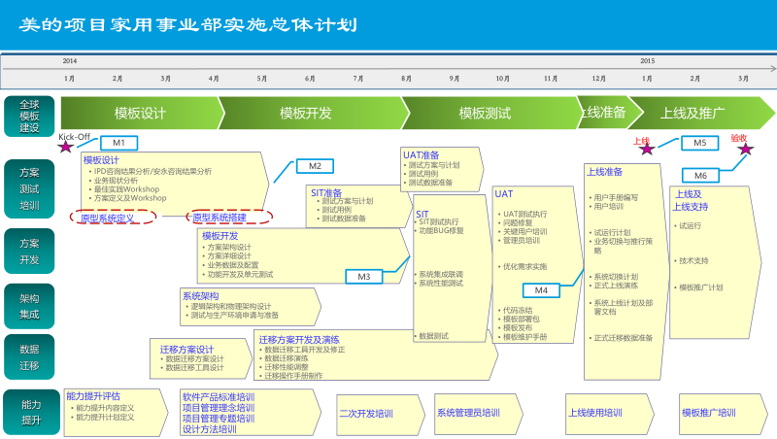Click the 上线及上线支持 box heading

691,200
